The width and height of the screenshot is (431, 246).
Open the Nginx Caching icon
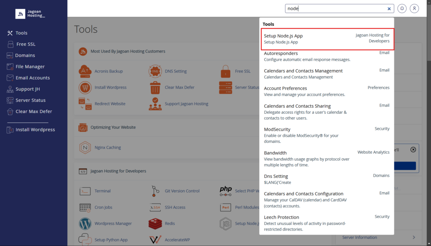pos(85,148)
